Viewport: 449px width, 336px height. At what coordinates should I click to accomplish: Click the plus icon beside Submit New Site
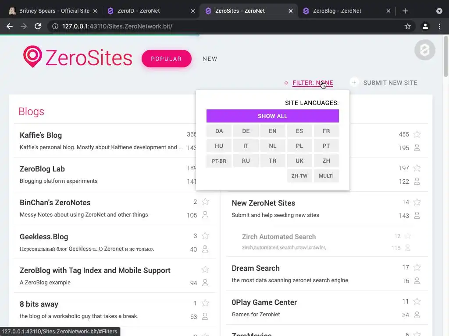point(354,83)
